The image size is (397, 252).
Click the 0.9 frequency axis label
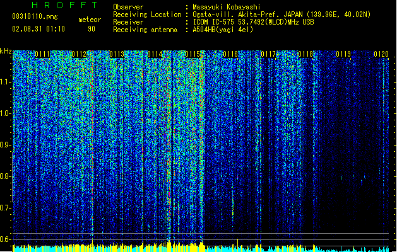[5, 145]
